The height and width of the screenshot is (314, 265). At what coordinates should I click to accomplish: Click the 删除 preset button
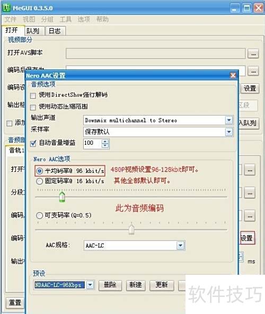[x=110, y=285]
